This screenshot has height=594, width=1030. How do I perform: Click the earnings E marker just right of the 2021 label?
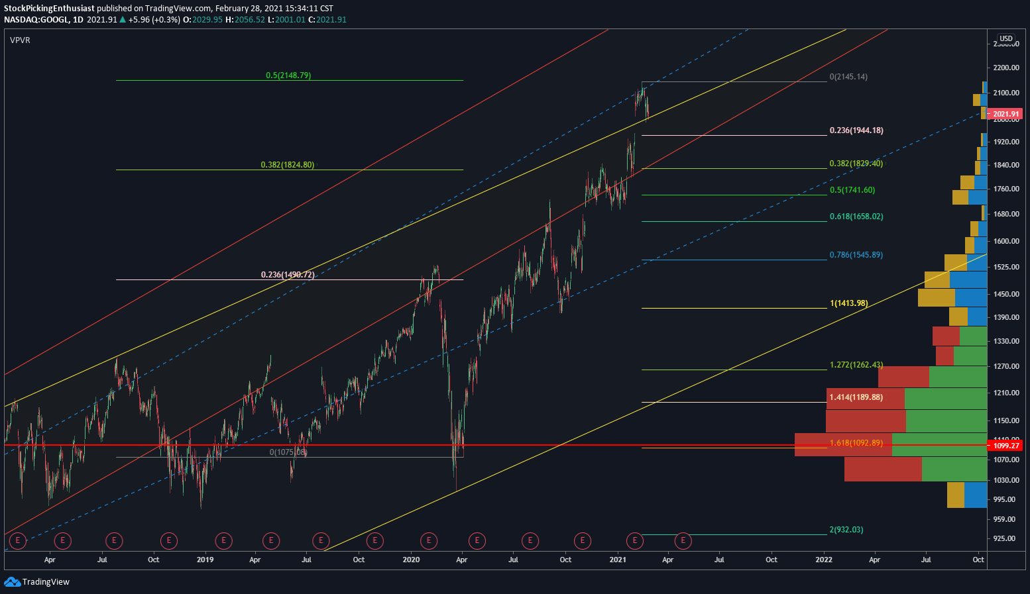(635, 541)
